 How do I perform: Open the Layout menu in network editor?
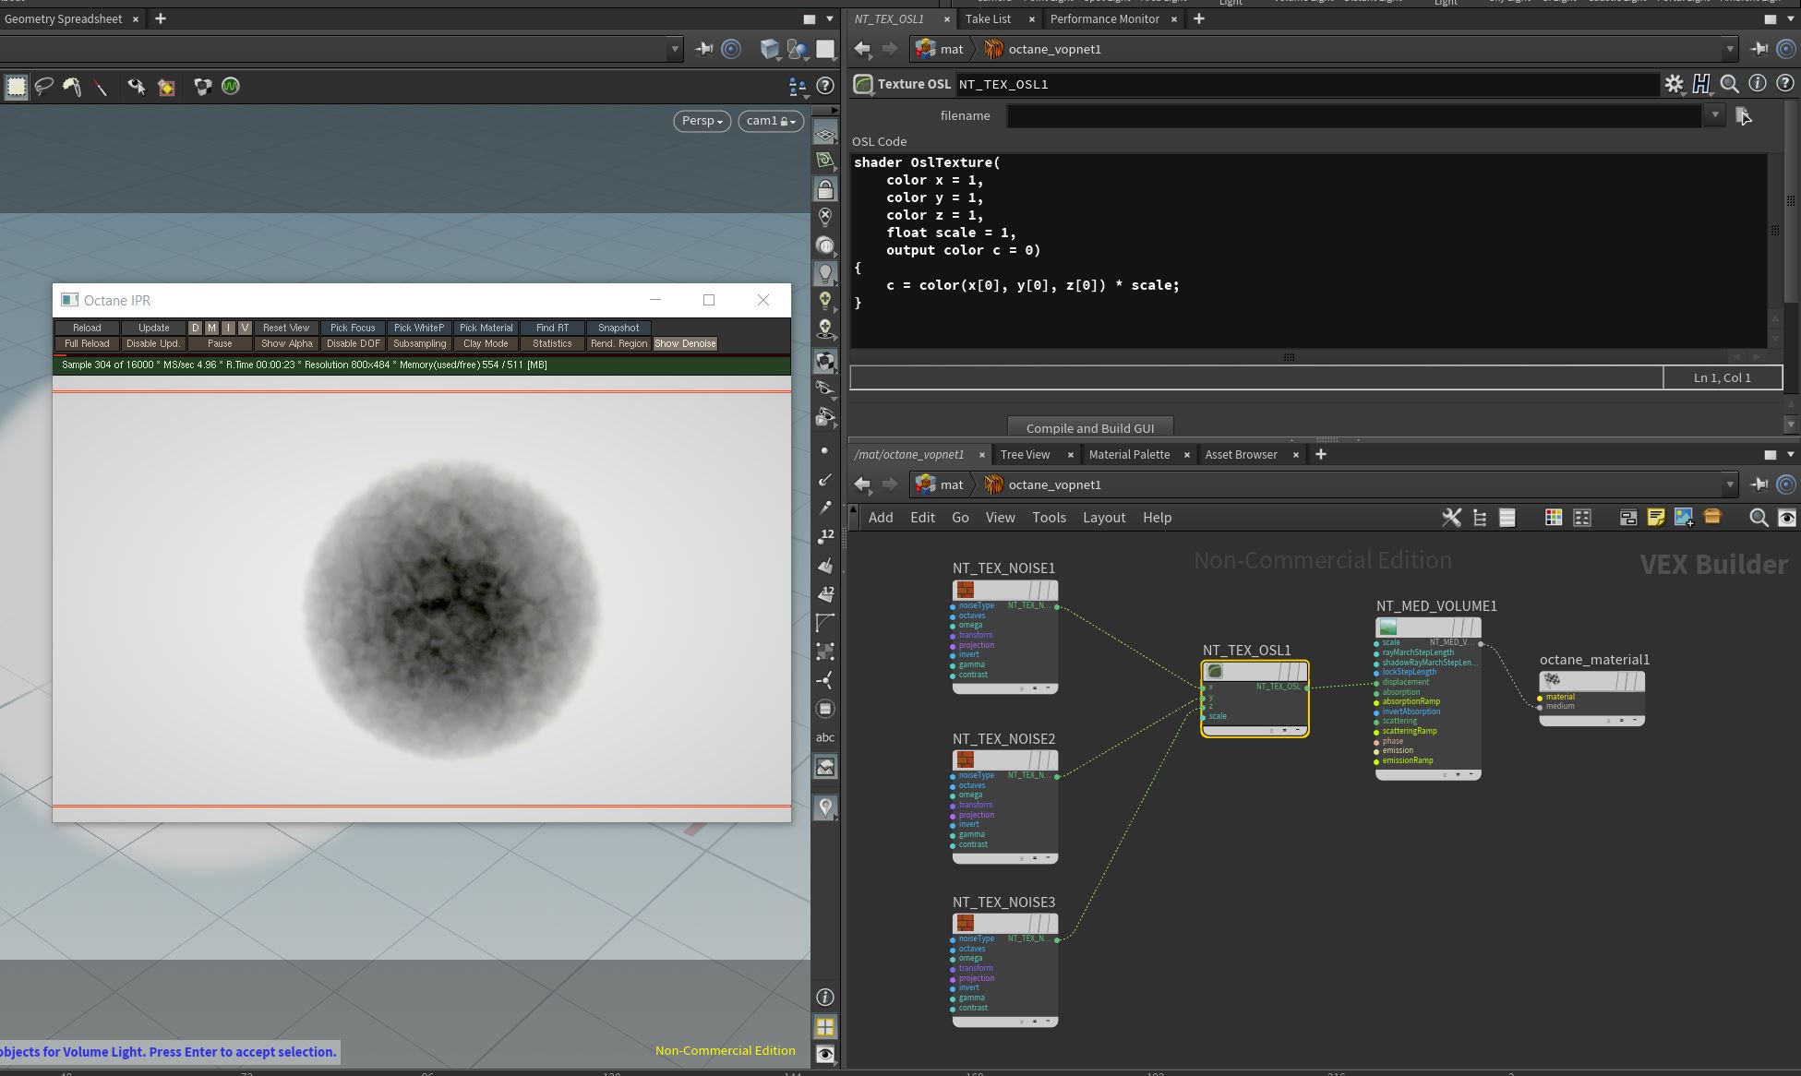coord(1103,518)
